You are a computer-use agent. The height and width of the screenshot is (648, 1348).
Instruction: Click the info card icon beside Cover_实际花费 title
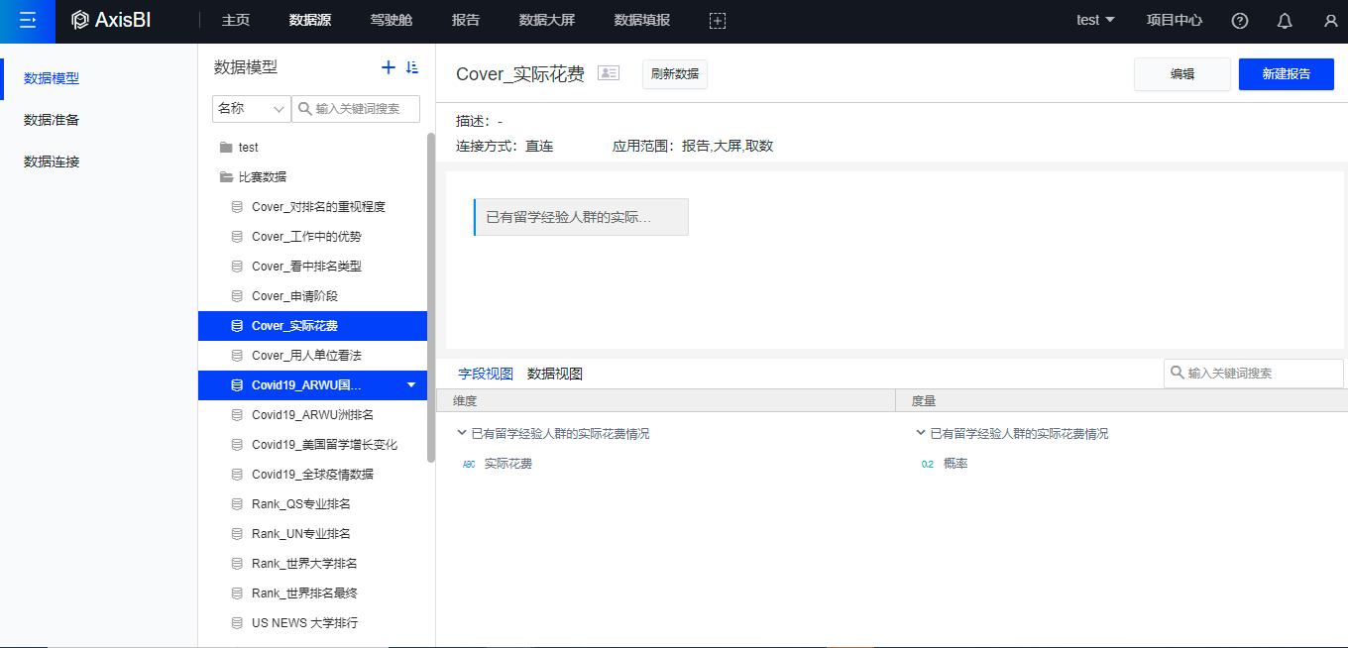pos(609,73)
